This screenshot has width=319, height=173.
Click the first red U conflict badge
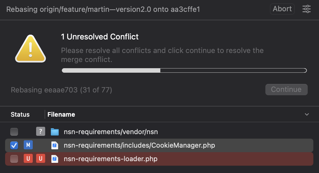tap(28, 159)
